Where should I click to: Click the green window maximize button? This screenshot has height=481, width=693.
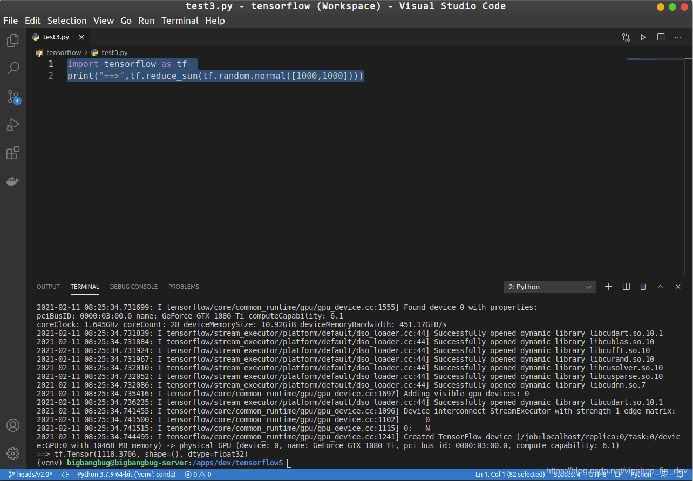[672, 6]
